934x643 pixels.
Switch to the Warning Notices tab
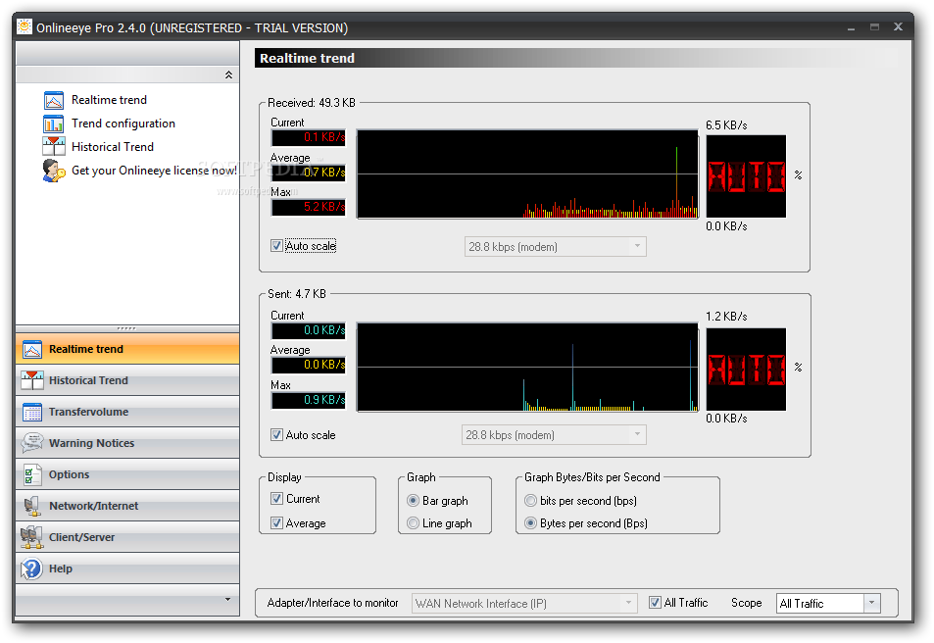(x=127, y=443)
